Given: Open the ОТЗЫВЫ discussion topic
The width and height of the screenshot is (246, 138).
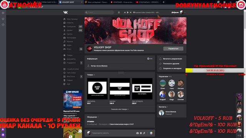Looking at the screenshot, I should [x=91, y=122].
